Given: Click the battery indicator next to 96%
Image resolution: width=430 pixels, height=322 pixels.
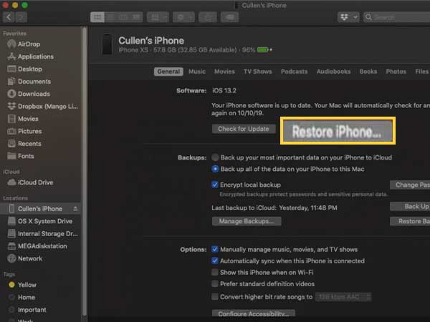Looking at the screenshot, I should click(x=263, y=50).
